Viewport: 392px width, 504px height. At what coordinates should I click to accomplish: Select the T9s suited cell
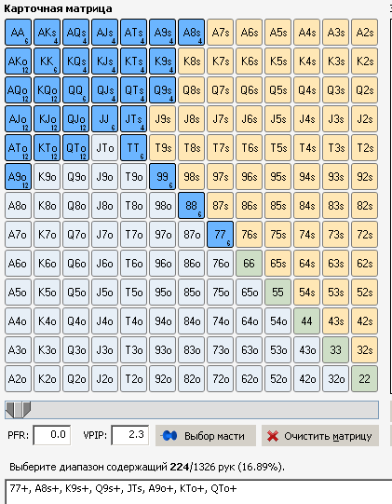pyautogui.click(x=163, y=148)
